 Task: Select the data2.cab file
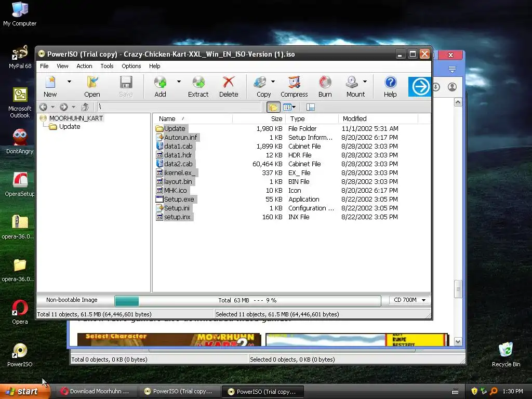click(178, 164)
